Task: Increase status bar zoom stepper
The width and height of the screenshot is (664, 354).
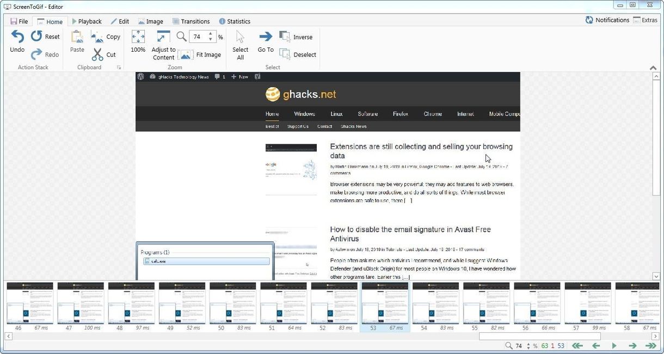Action: pos(528,344)
